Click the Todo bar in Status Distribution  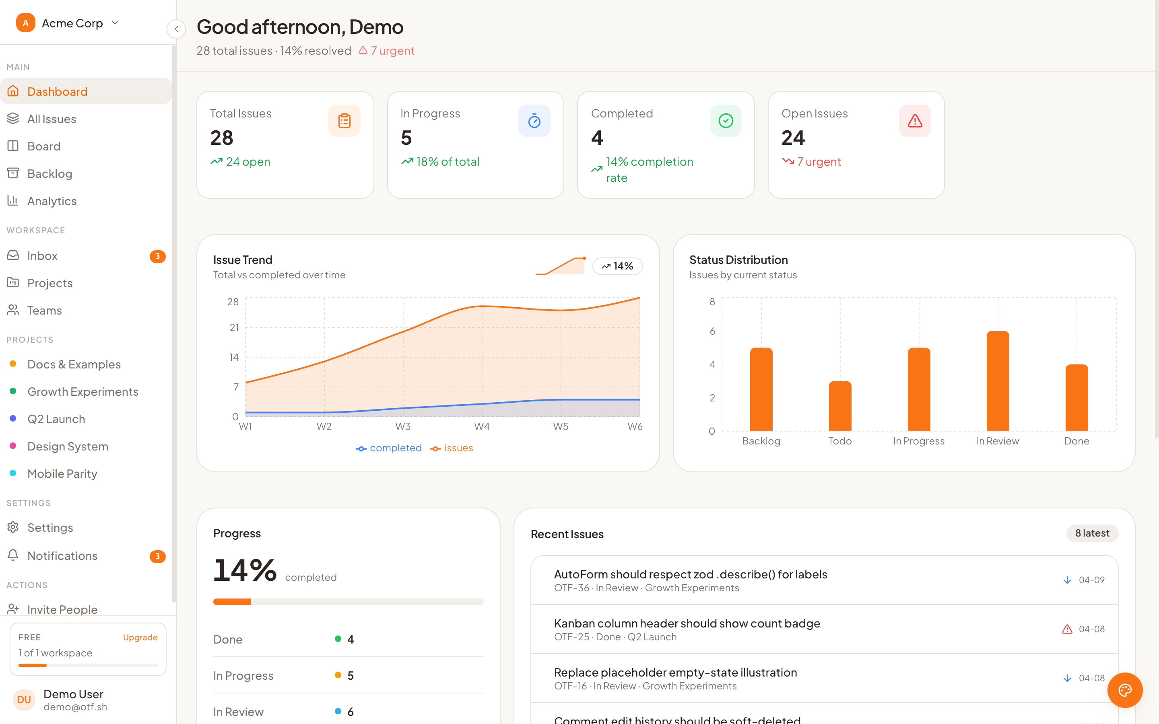[840, 405]
